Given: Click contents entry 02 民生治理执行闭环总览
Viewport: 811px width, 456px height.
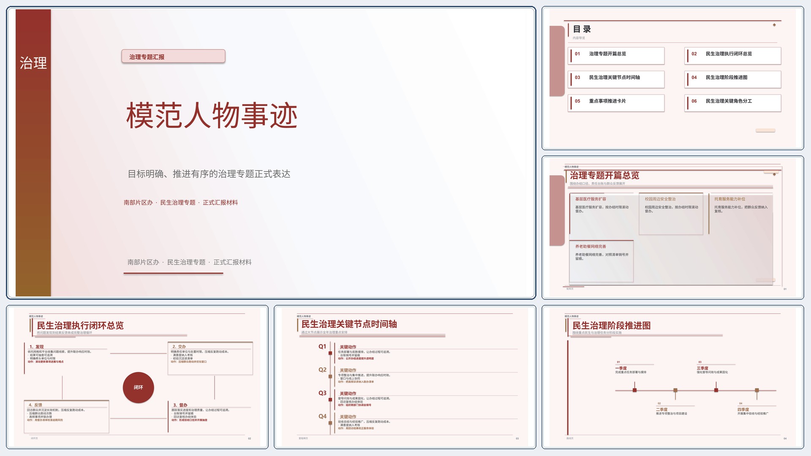Looking at the screenshot, I should coord(733,55).
